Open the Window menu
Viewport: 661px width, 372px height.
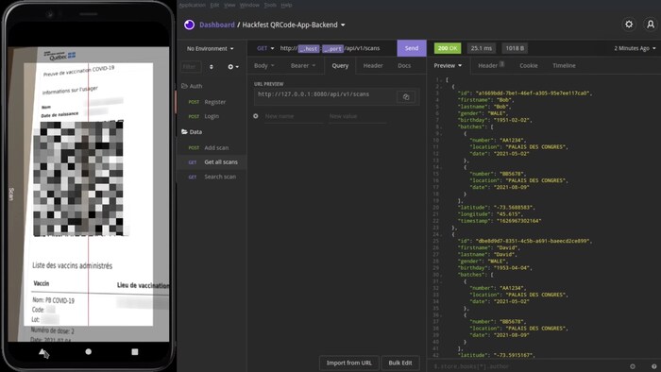(249, 5)
